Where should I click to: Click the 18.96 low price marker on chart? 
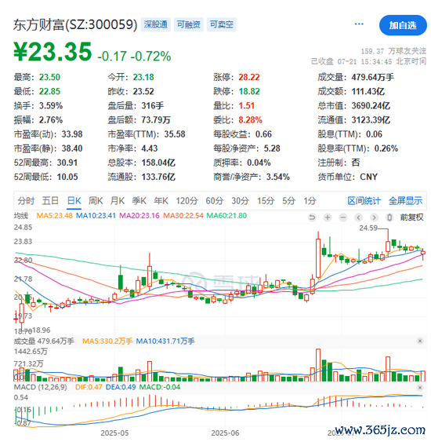(42, 330)
